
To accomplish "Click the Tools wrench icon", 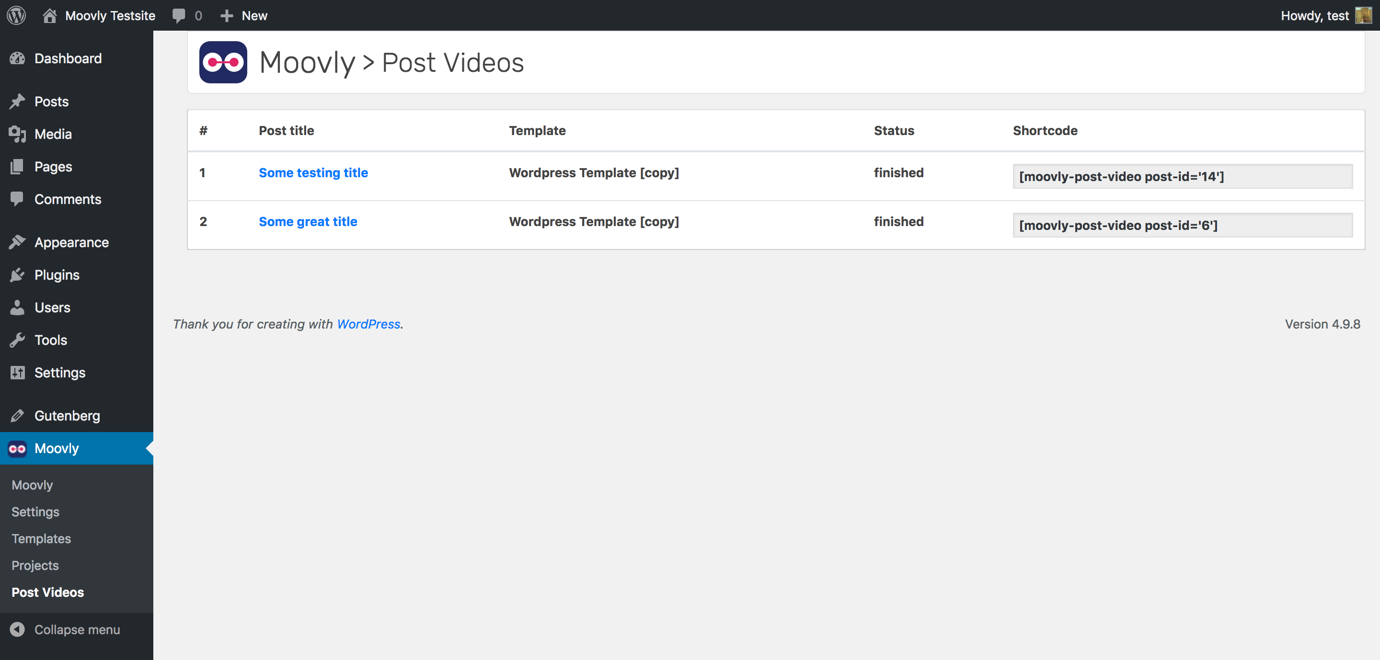I will tap(17, 340).
